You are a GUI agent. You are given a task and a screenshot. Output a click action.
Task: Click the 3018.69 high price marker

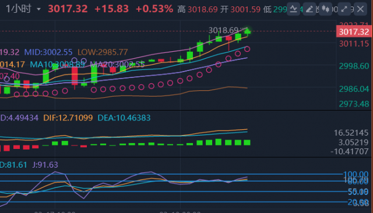coord(223,30)
